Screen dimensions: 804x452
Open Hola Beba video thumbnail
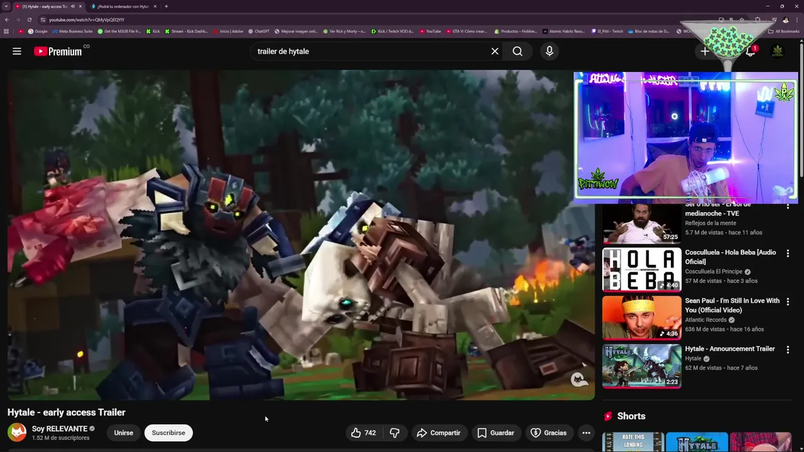[x=641, y=270]
